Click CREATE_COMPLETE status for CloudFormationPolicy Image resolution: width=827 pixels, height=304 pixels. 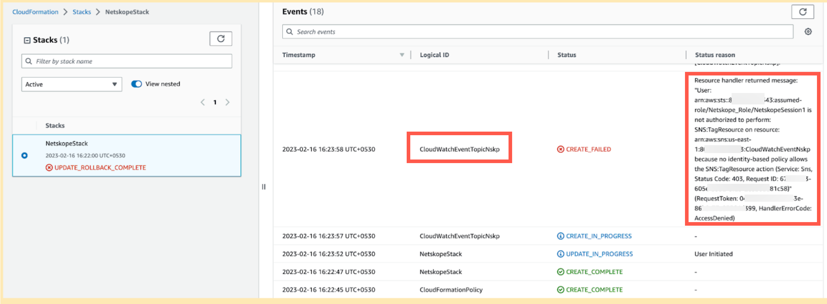click(594, 290)
